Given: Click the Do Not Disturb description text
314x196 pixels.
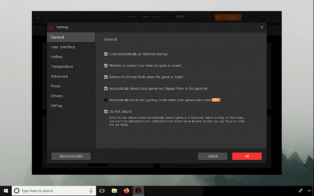Looking at the screenshot, I should point(177,121).
